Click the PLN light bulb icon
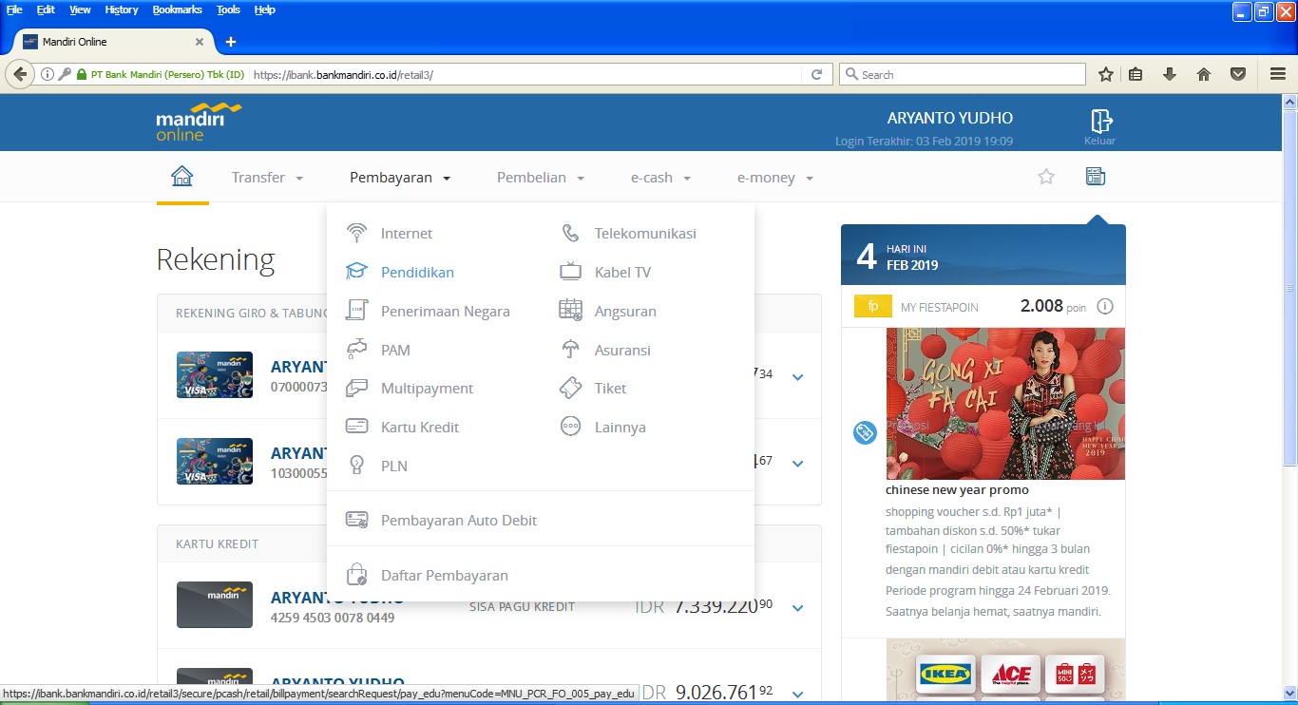 [356, 466]
